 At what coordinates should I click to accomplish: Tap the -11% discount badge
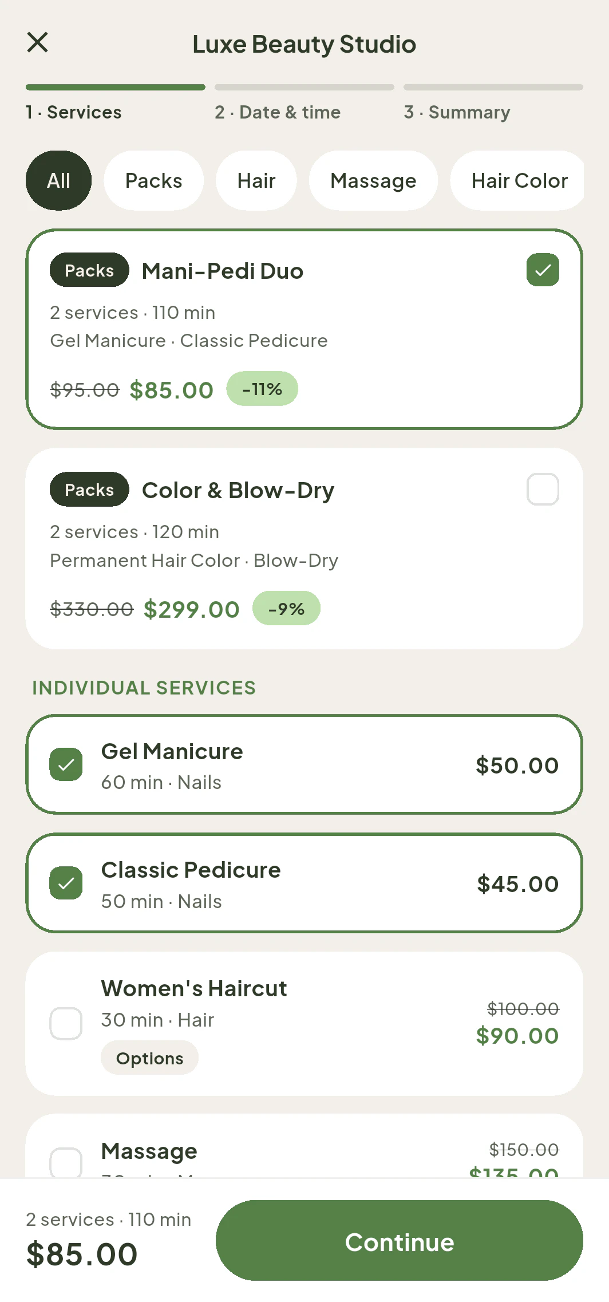point(262,389)
